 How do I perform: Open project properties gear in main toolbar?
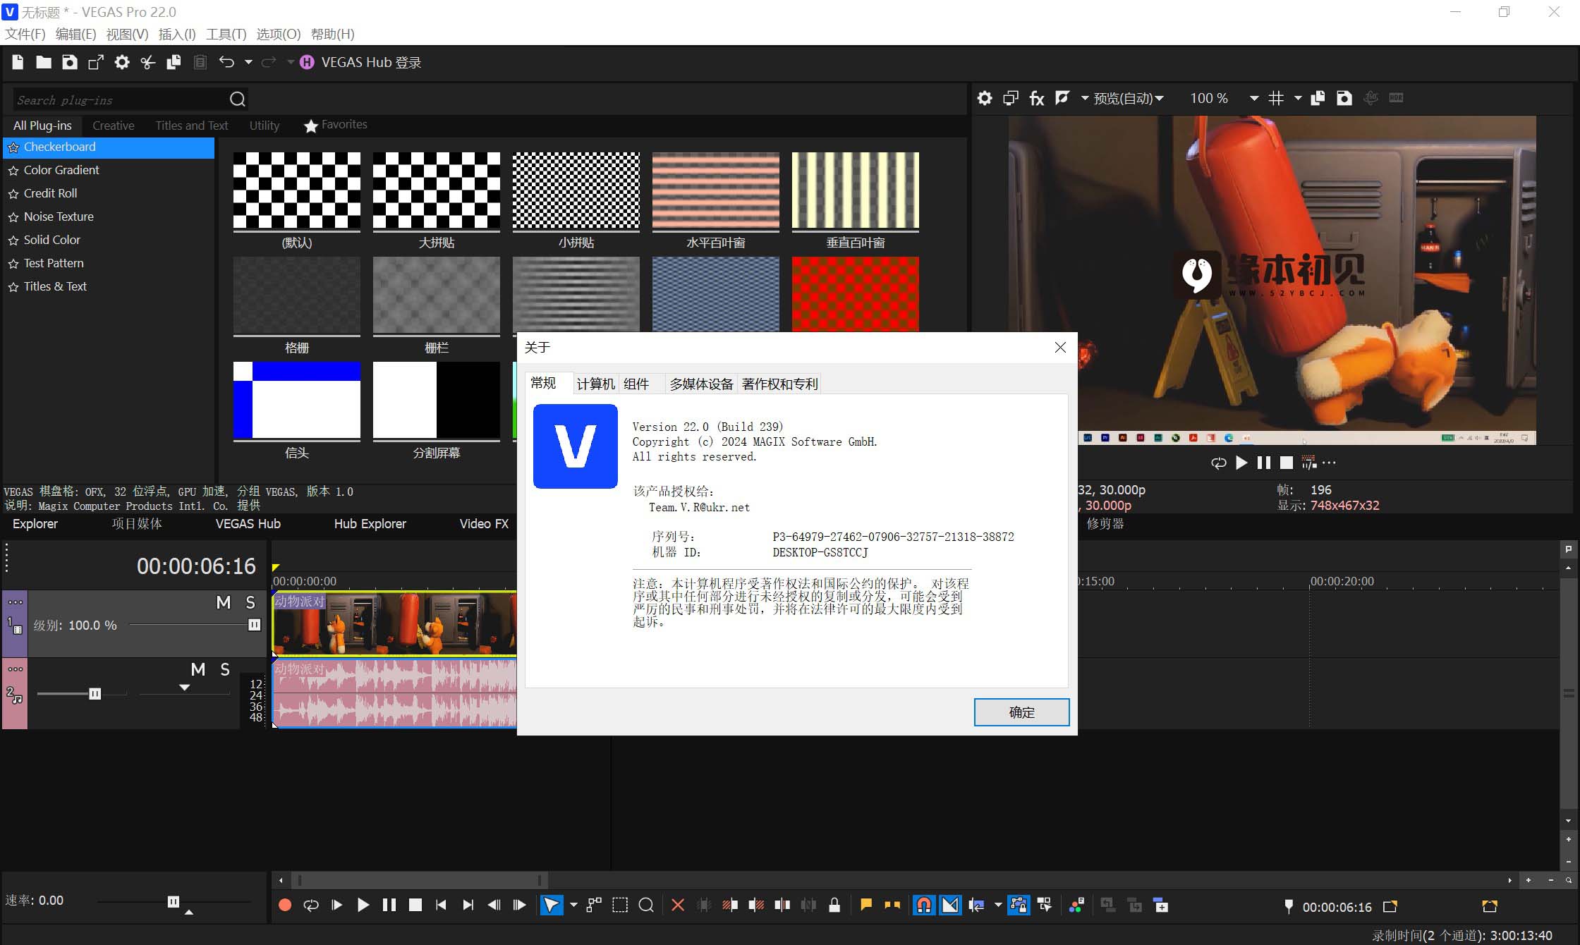click(122, 62)
